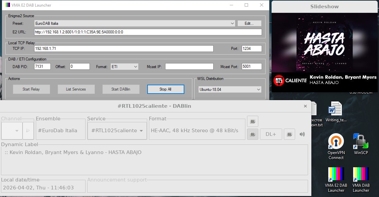Viewport: 379px width, 197px height.
Task: Click the List Services button
Action: click(76, 89)
